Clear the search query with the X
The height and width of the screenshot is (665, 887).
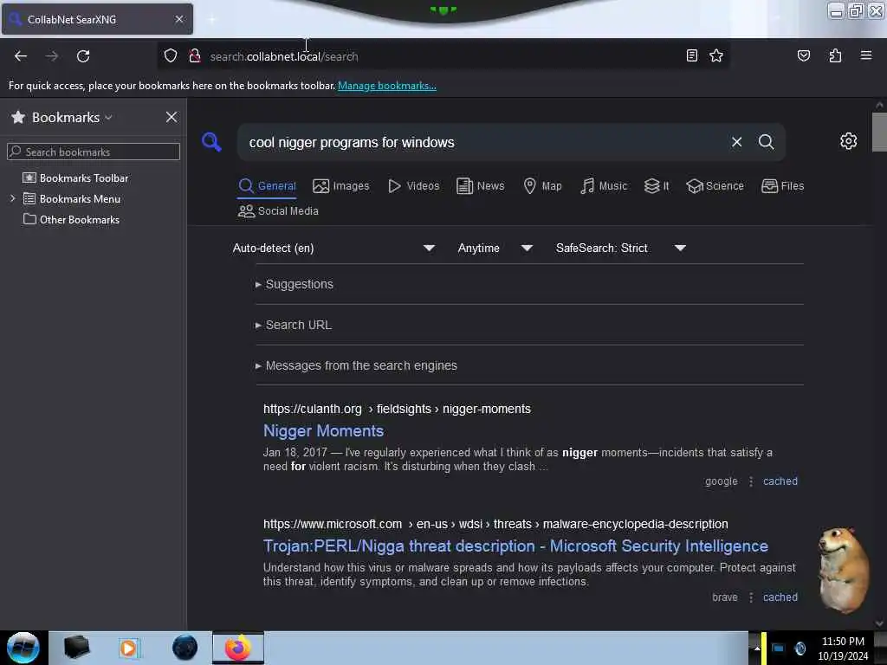[x=736, y=142]
